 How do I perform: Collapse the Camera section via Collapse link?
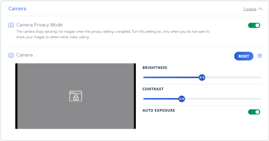click(250, 9)
